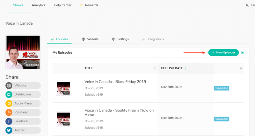Click the gear icon on the Settings tab
Viewport: 255px width, 136px height.
coord(114,39)
